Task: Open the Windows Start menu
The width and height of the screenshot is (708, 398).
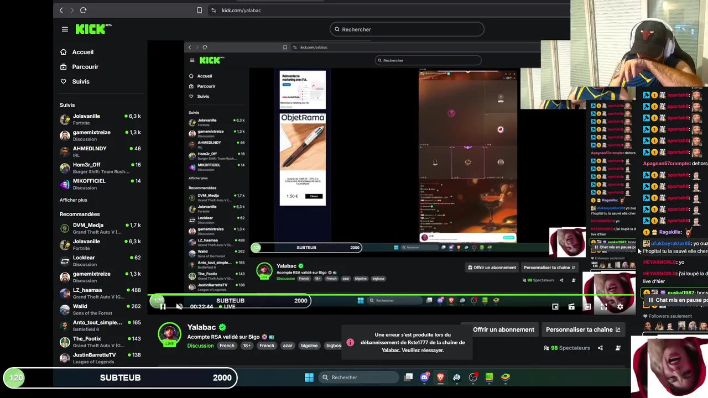Action: 309,378
